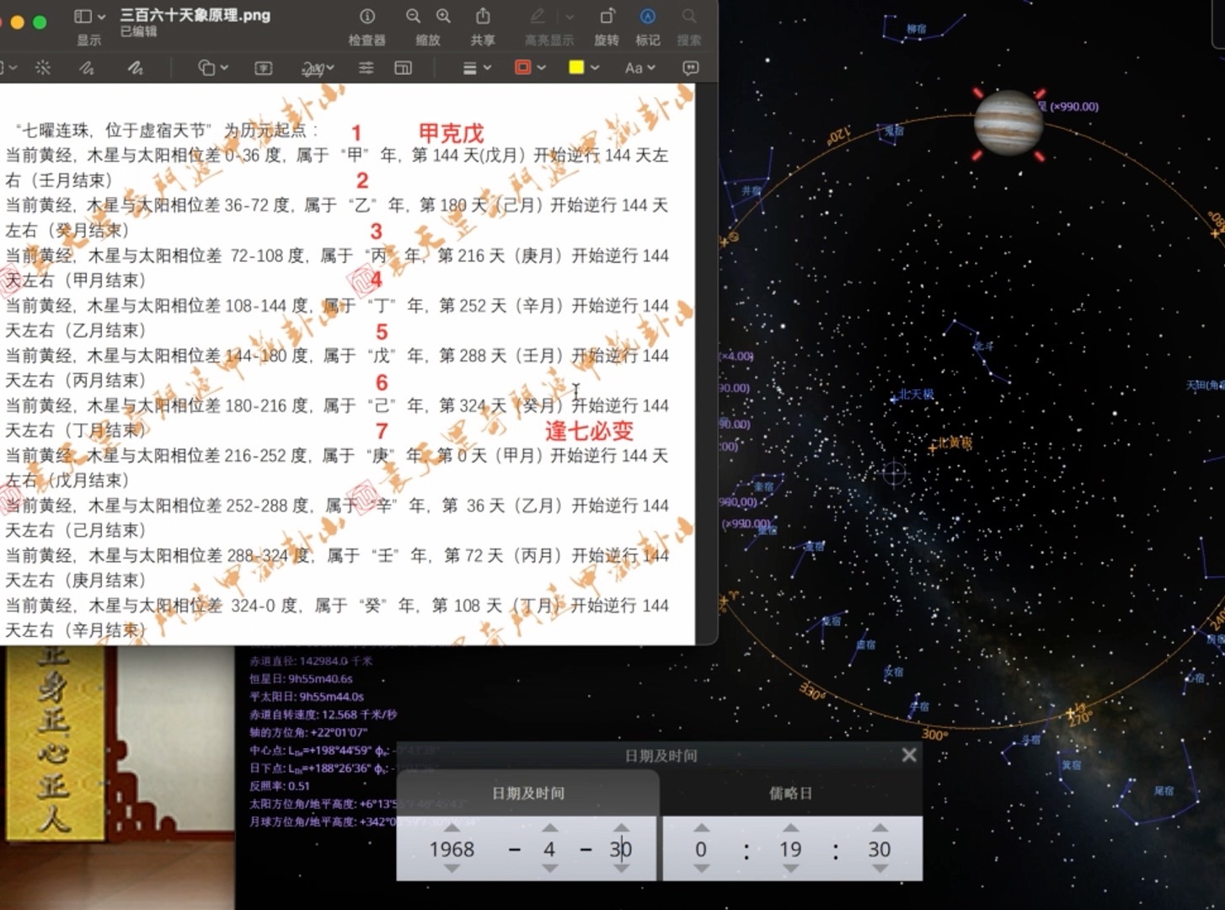Viewport: 1225px width, 910px height.
Task: Open the 搜索 search field
Action: (x=689, y=17)
